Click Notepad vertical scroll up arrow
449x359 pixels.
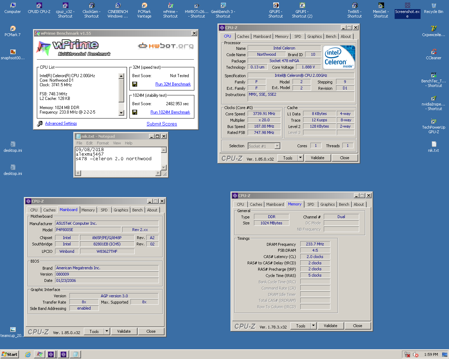pyautogui.click(x=163, y=150)
